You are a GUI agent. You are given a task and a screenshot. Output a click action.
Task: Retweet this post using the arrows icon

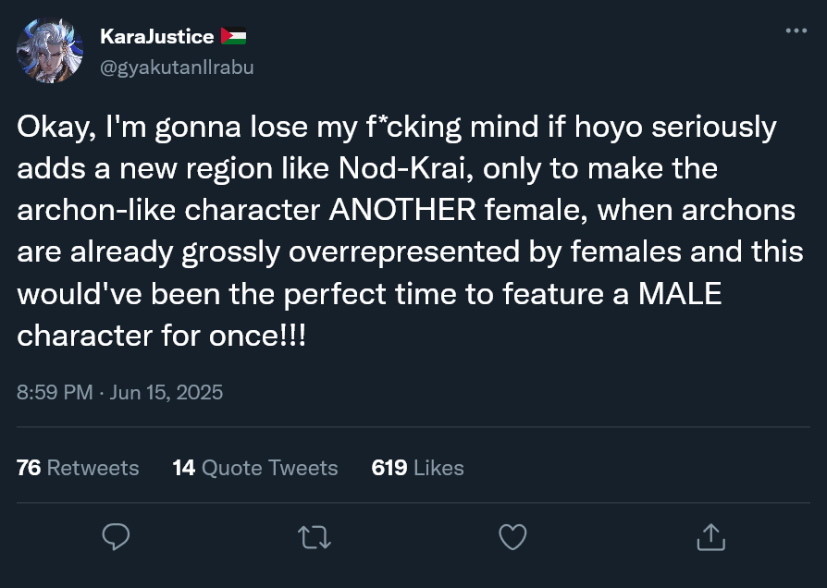pyautogui.click(x=315, y=536)
